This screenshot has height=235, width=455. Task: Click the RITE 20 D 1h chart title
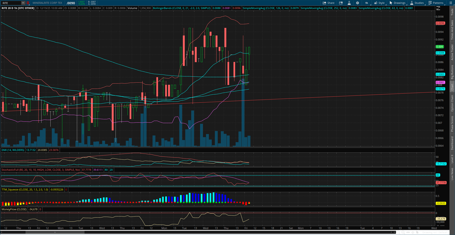pos(17,8)
